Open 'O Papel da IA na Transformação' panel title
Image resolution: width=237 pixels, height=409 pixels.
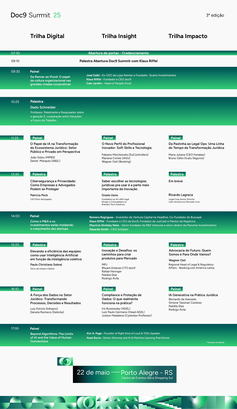(x=55, y=148)
